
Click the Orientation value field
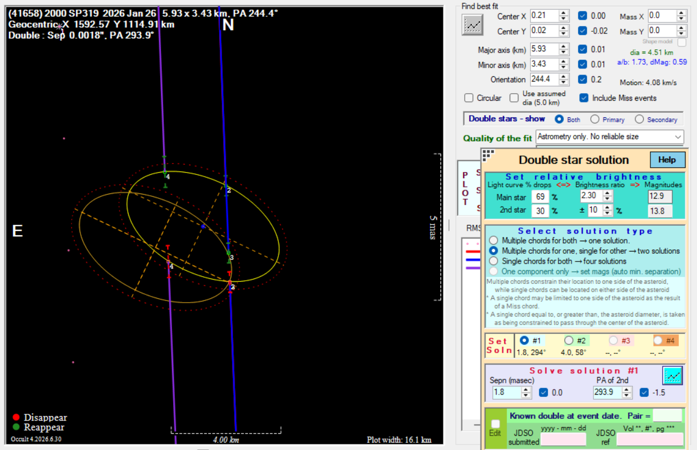tap(545, 79)
